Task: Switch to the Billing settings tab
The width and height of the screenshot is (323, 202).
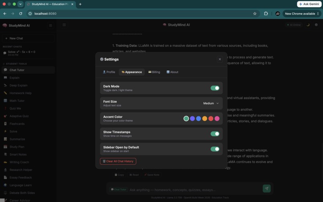Action: pyautogui.click(x=154, y=72)
